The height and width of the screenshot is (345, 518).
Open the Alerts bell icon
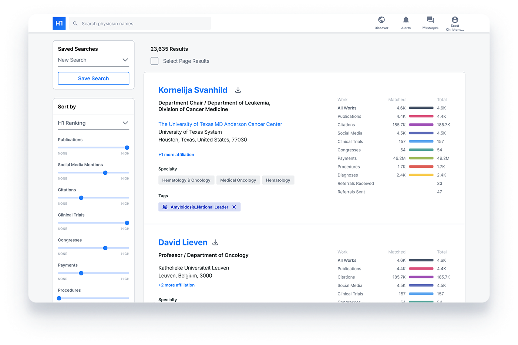[406, 20]
